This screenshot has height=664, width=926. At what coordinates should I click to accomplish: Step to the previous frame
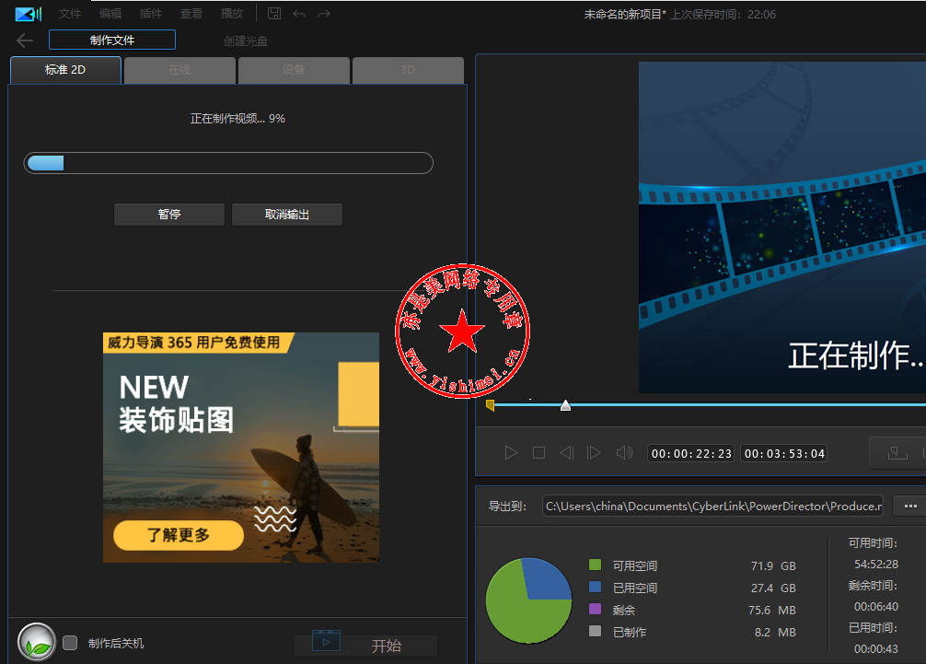[566, 453]
